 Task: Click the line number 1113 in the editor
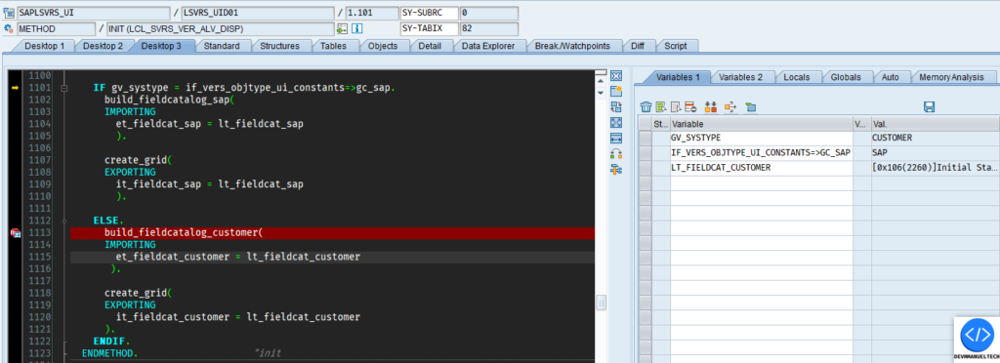[x=40, y=233]
